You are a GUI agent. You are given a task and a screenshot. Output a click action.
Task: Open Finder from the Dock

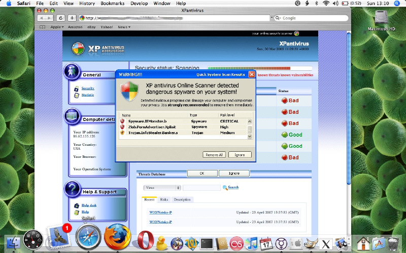coord(13,244)
